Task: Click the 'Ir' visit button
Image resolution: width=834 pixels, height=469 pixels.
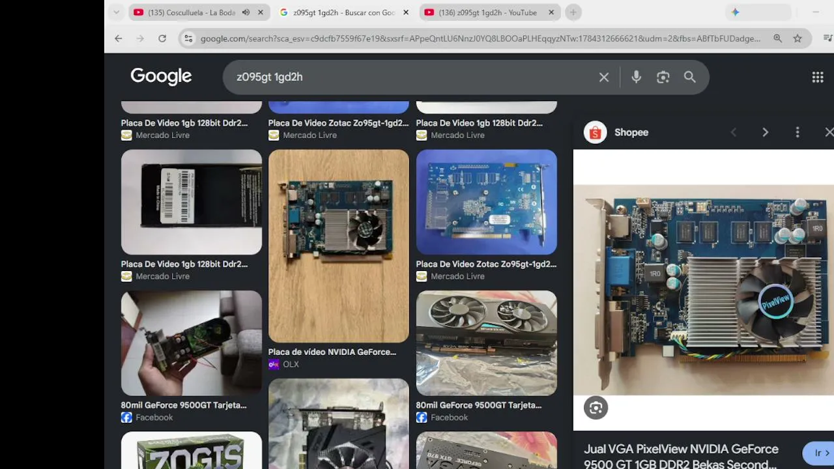Action: tap(819, 453)
